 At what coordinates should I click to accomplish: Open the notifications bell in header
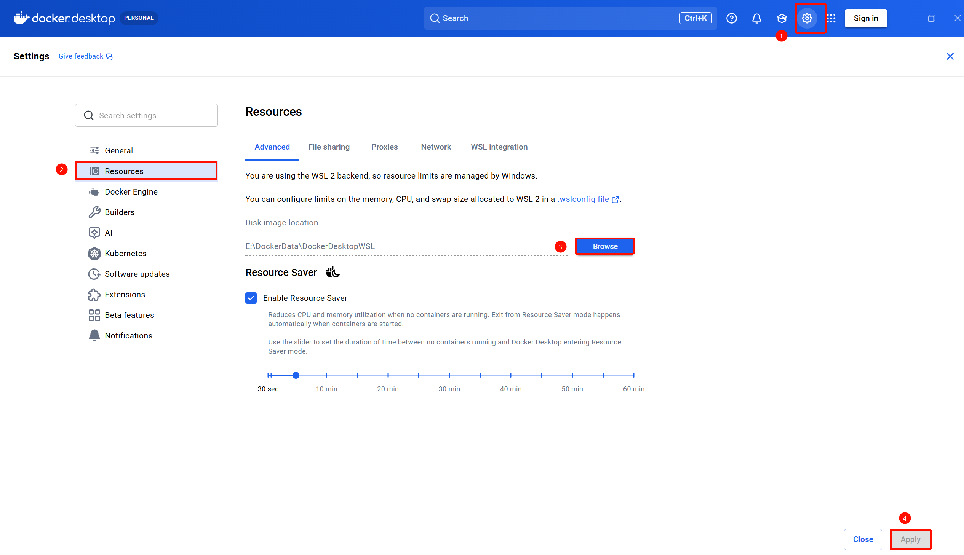tap(756, 18)
